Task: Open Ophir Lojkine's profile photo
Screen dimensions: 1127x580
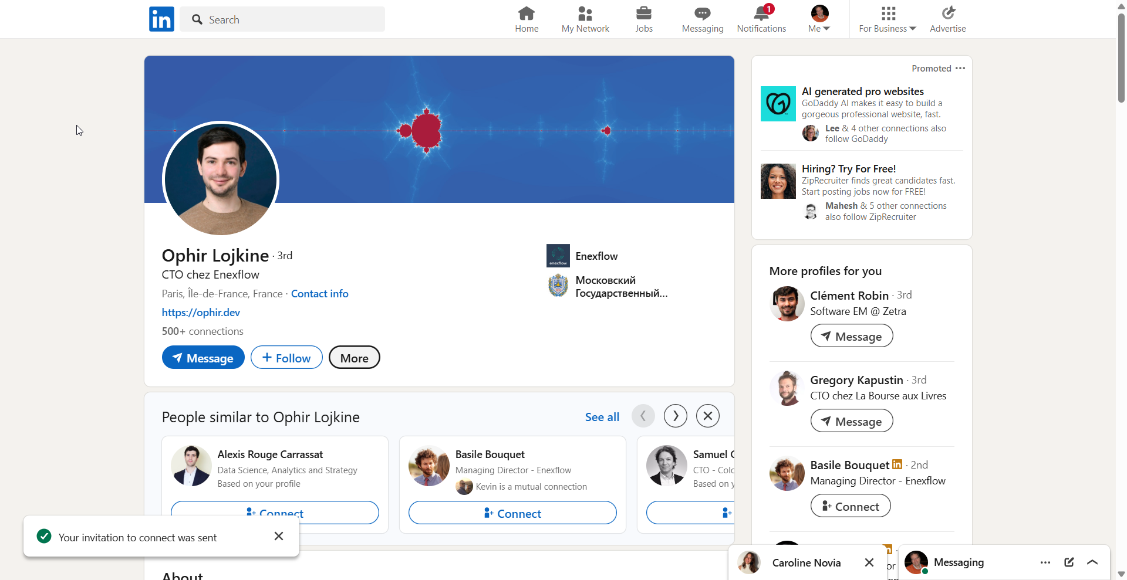Action: [x=221, y=179]
